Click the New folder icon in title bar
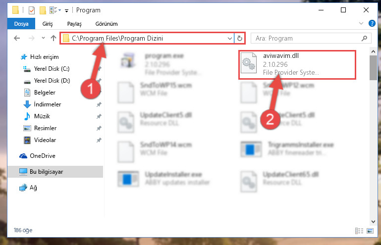The image size is (381, 245). [43, 10]
